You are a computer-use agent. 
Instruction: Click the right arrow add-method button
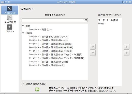point(93,47)
